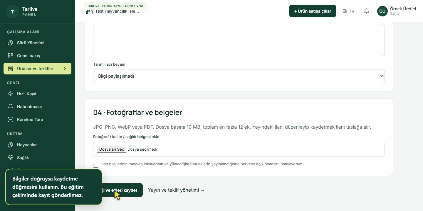The image size is (423, 211).
Task: Click inside the large empty text area
Action: [x=239, y=40]
